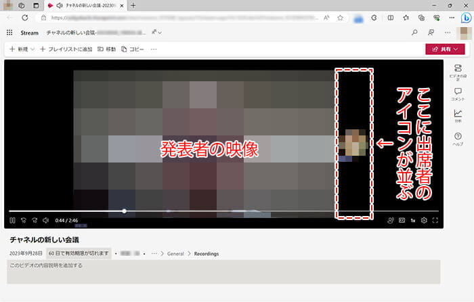The width and height of the screenshot is (474, 302).
Task: Open the toolbar more-options ellipsis
Action: click(154, 49)
